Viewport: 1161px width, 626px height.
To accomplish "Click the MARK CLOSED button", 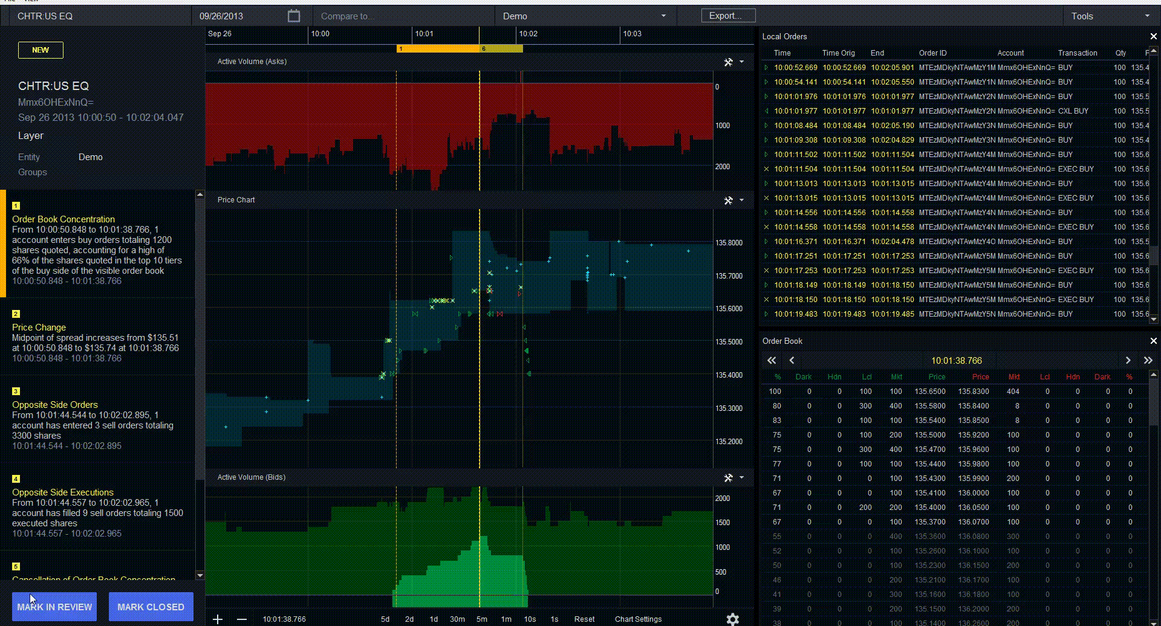I will tap(151, 606).
